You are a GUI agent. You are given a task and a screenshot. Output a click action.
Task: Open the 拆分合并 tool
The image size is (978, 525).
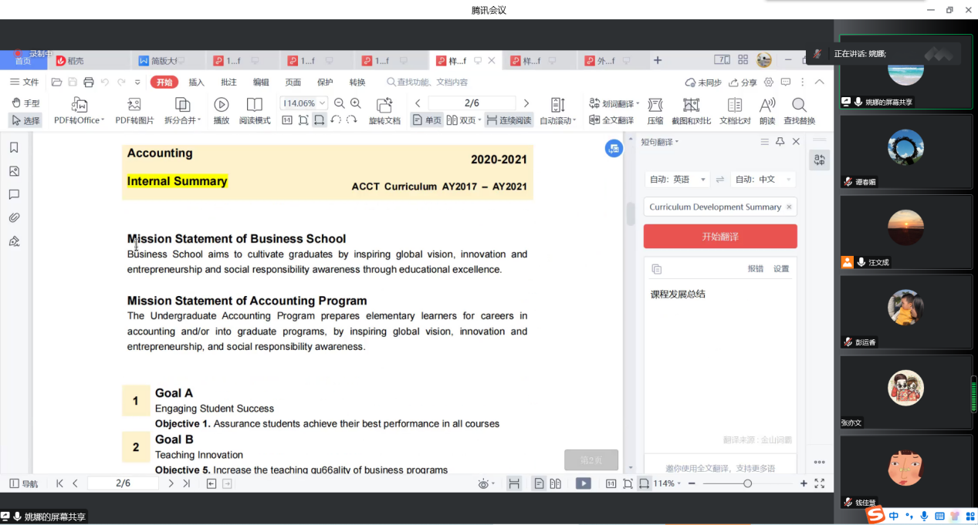[x=182, y=111]
